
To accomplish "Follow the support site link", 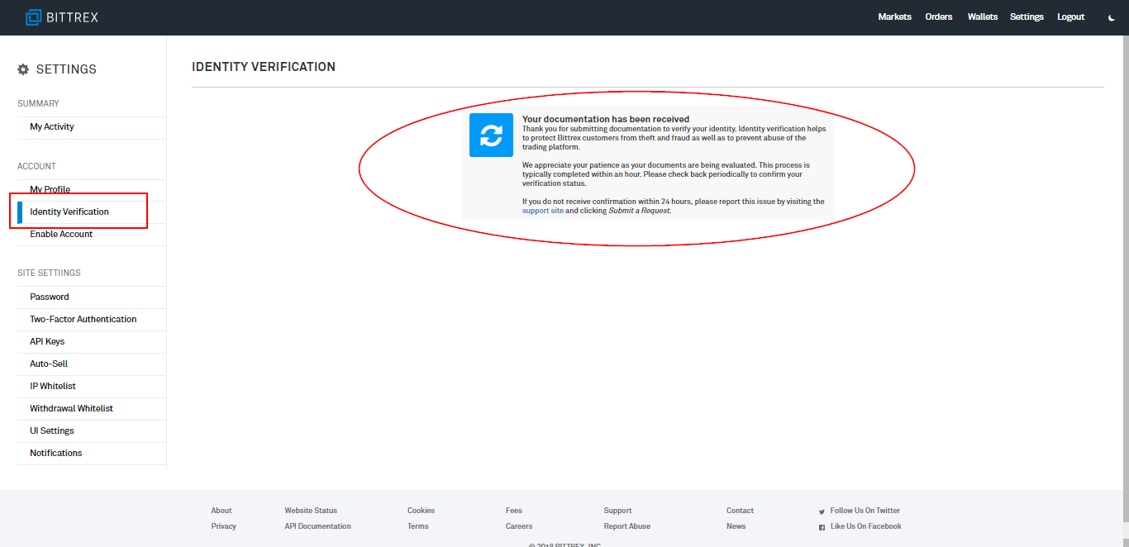I will pos(543,211).
